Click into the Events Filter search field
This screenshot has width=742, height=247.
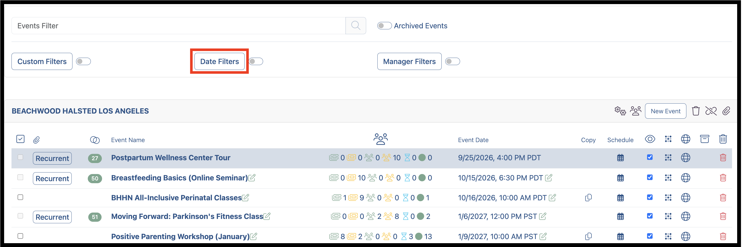(x=179, y=26)
